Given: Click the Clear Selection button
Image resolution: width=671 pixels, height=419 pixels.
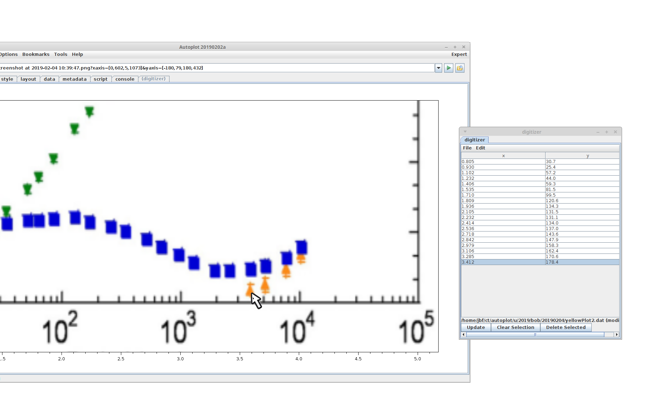Looking at the screenshot, I should coord(515,328).
